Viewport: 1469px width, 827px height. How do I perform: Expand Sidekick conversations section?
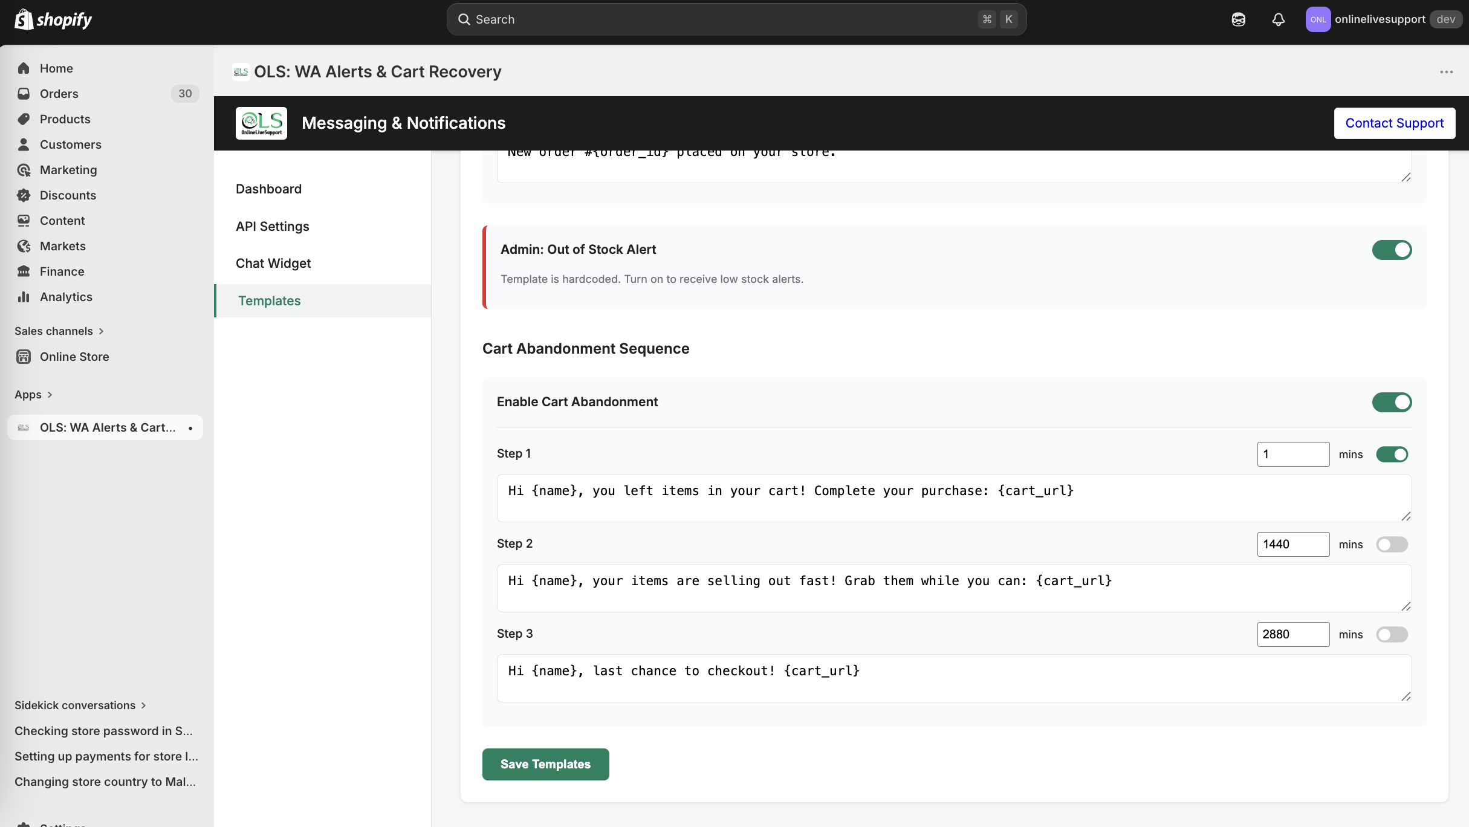click(x=80, y=705)
